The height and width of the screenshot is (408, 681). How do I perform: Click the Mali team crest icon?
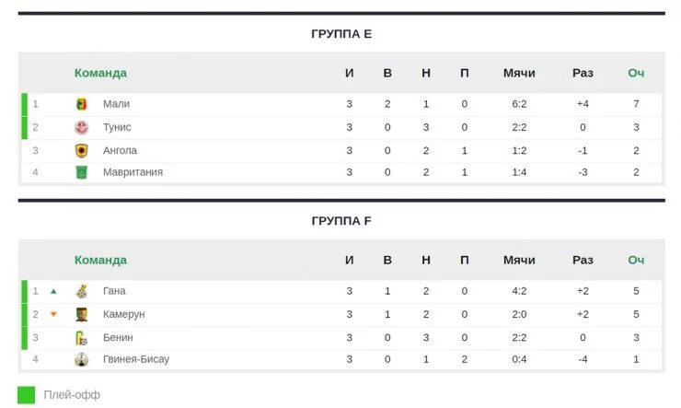pos(82,104)
